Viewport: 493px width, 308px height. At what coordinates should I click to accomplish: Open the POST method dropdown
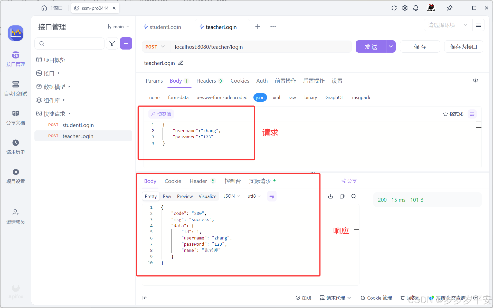tap(155, 47)
